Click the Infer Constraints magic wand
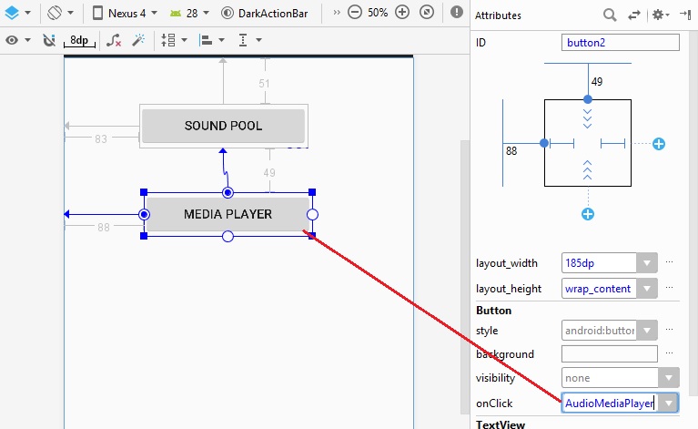Screen dimensions: 698x429 point(138,40)
